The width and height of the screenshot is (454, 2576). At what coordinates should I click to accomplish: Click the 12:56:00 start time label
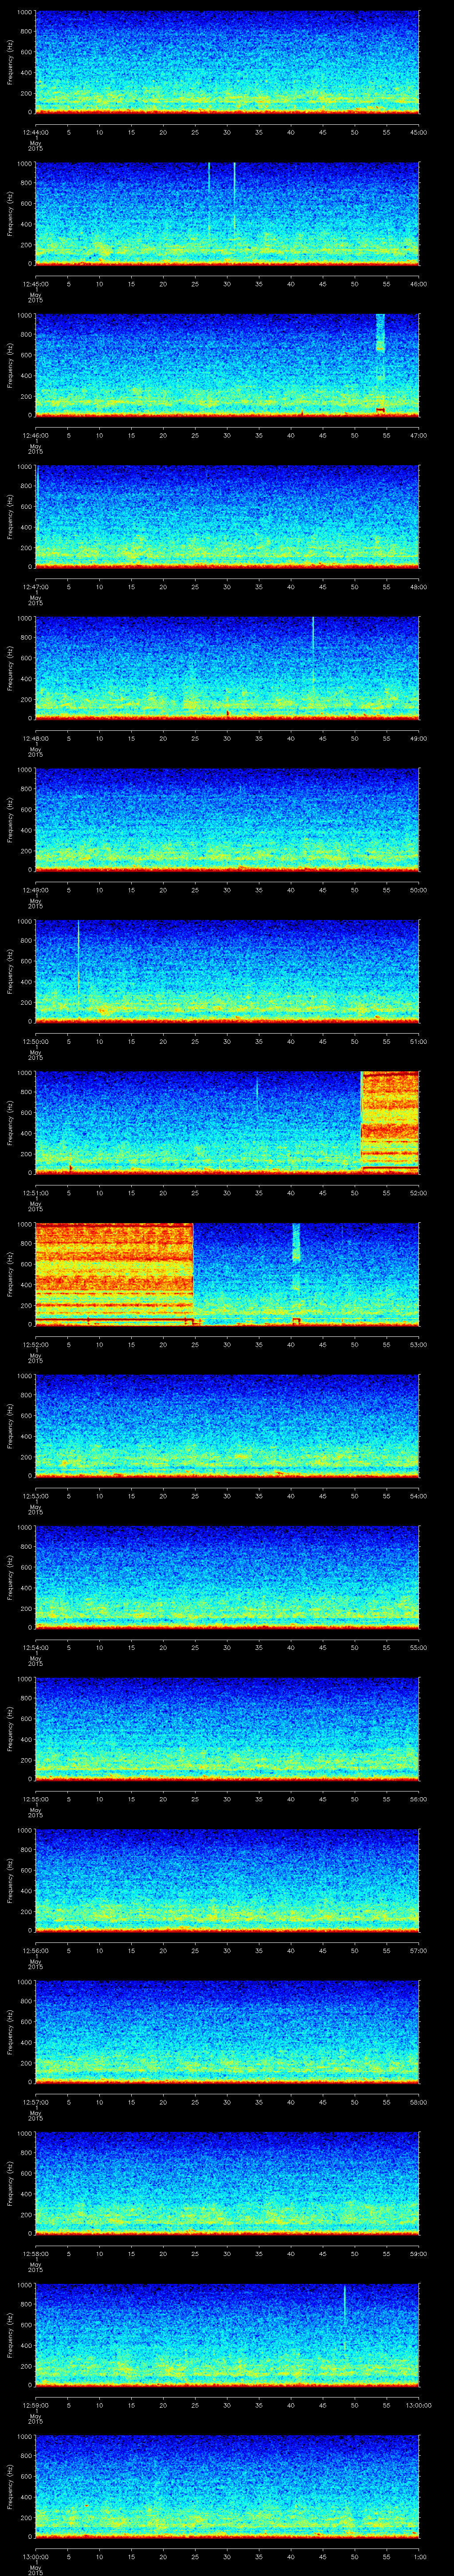[35, 1950]
